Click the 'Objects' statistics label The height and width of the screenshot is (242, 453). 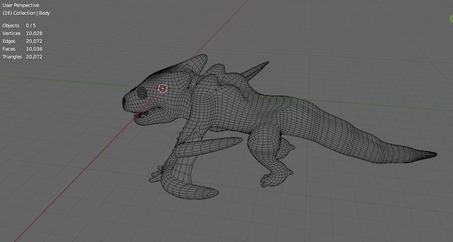(11, 26)
